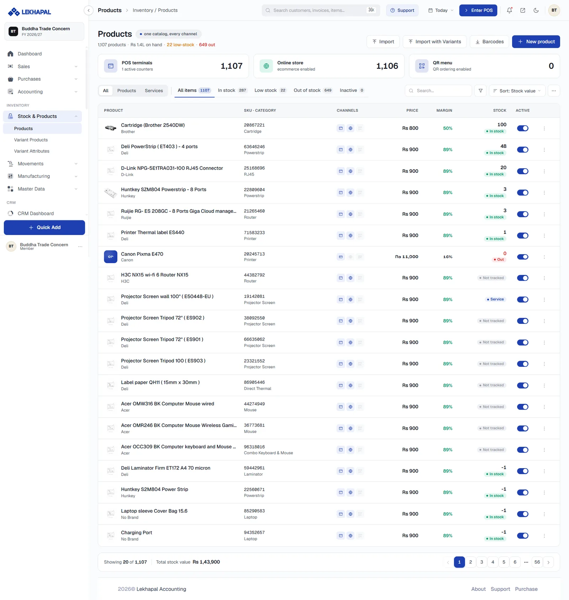Toggle active switch for Ruijie RG-ES 208GC
569x600 pixels.
tap(522, 214)
